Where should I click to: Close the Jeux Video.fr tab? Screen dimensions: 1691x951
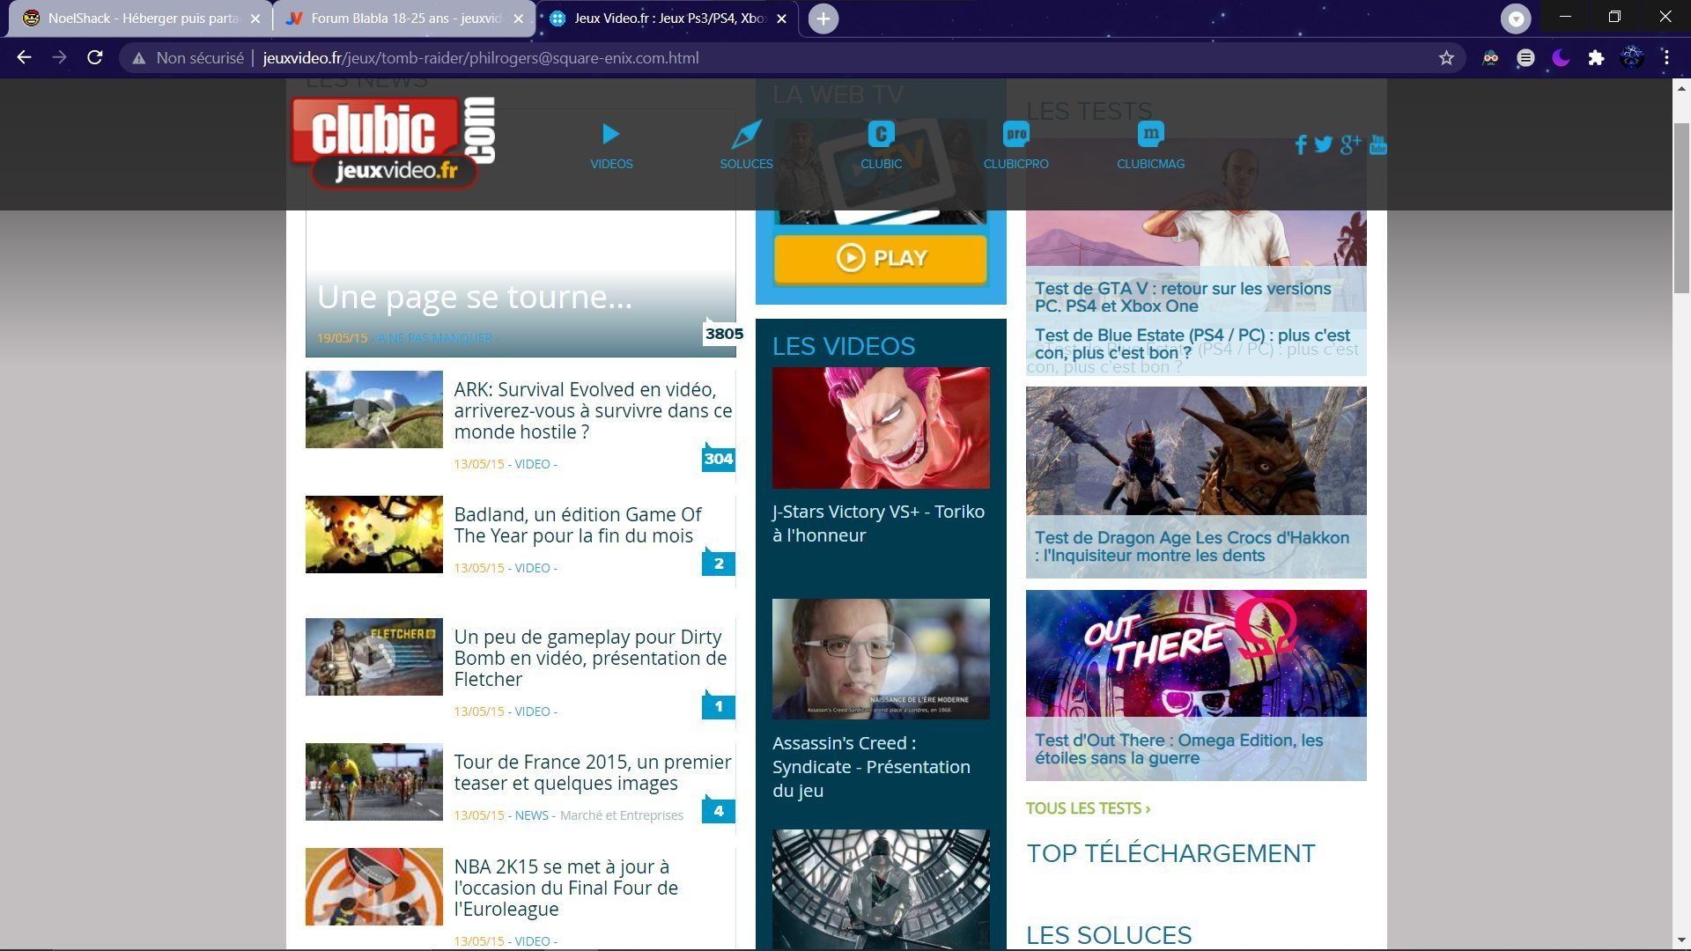pyautogui.click(x=781, y=18)
